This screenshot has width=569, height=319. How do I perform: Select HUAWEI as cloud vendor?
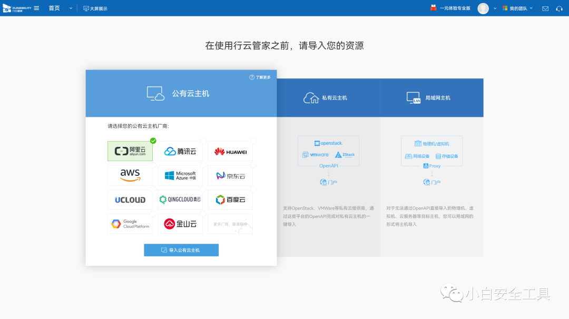(x=230, y=151)
